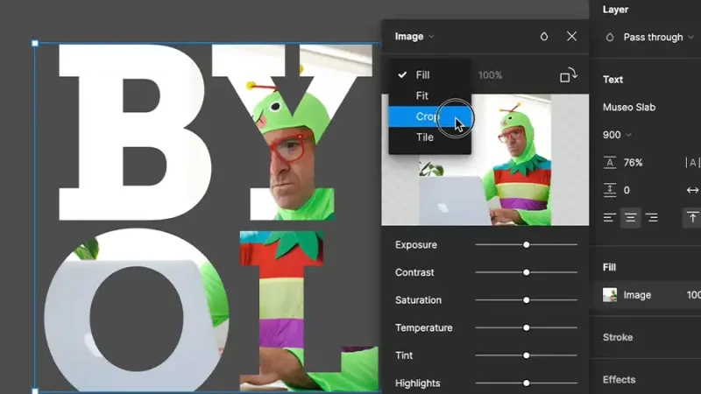Screen dimensions: 701x394
Task: Click the paragraph spacing icon beside 0
Action: [610, 190]
